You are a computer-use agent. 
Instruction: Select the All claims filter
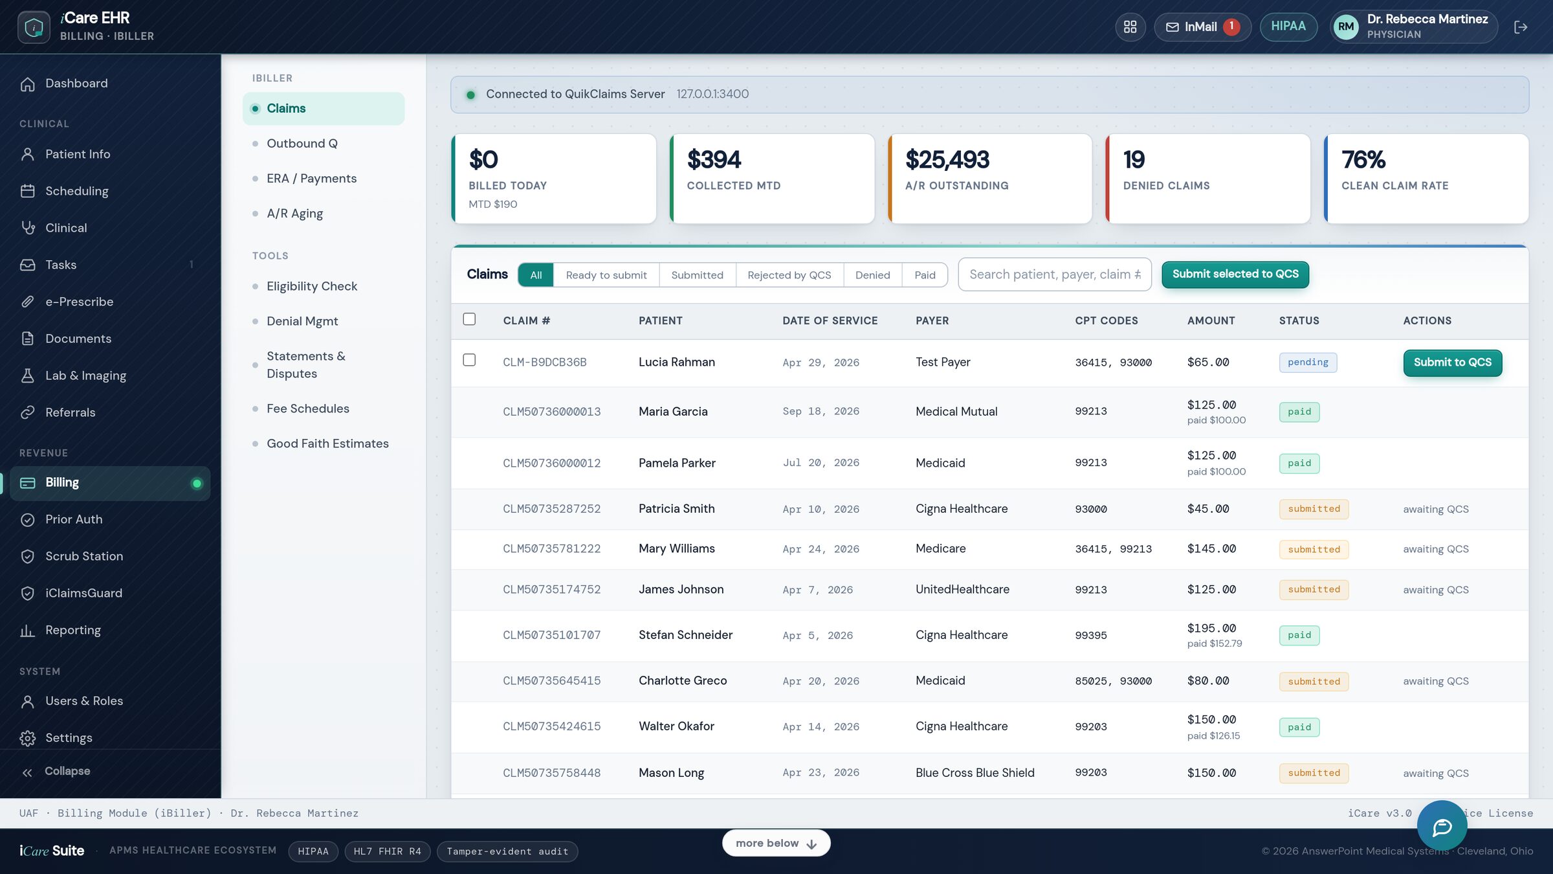pos(536,275)
